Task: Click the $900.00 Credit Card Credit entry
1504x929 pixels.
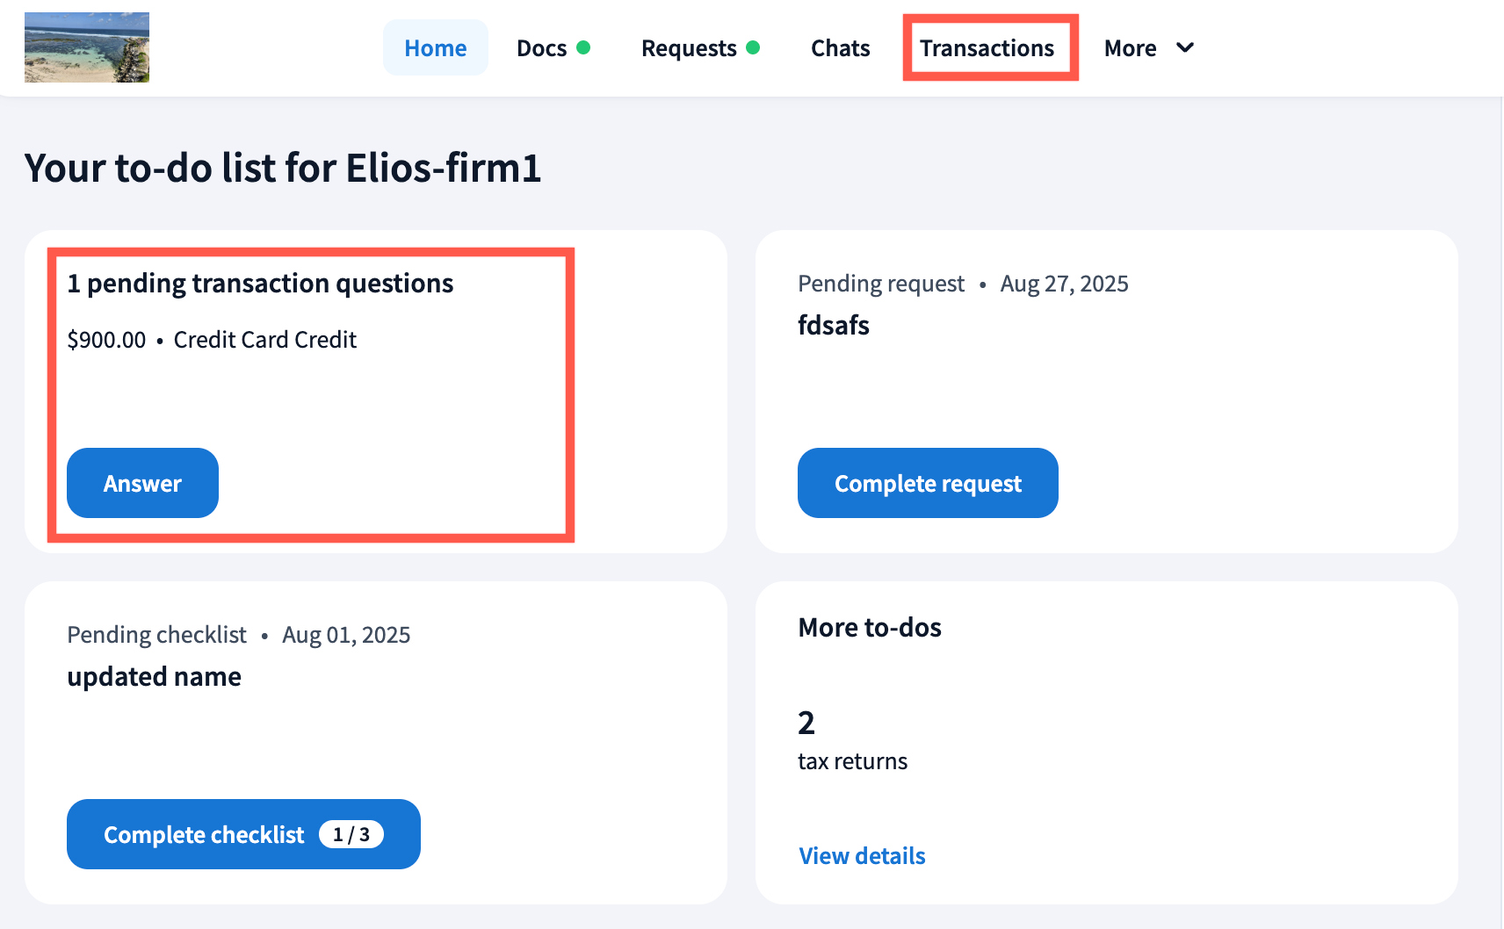Action: [212, 340]
